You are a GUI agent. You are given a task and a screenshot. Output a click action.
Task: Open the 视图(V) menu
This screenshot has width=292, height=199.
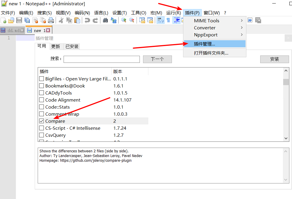pyautogui.click(x=63, y=13)
